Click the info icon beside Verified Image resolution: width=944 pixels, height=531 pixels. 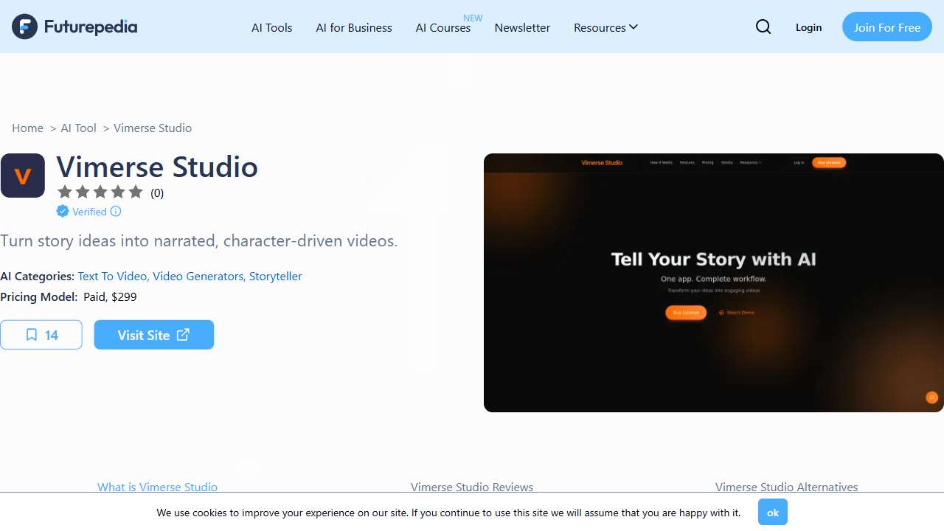click(116, 212)
